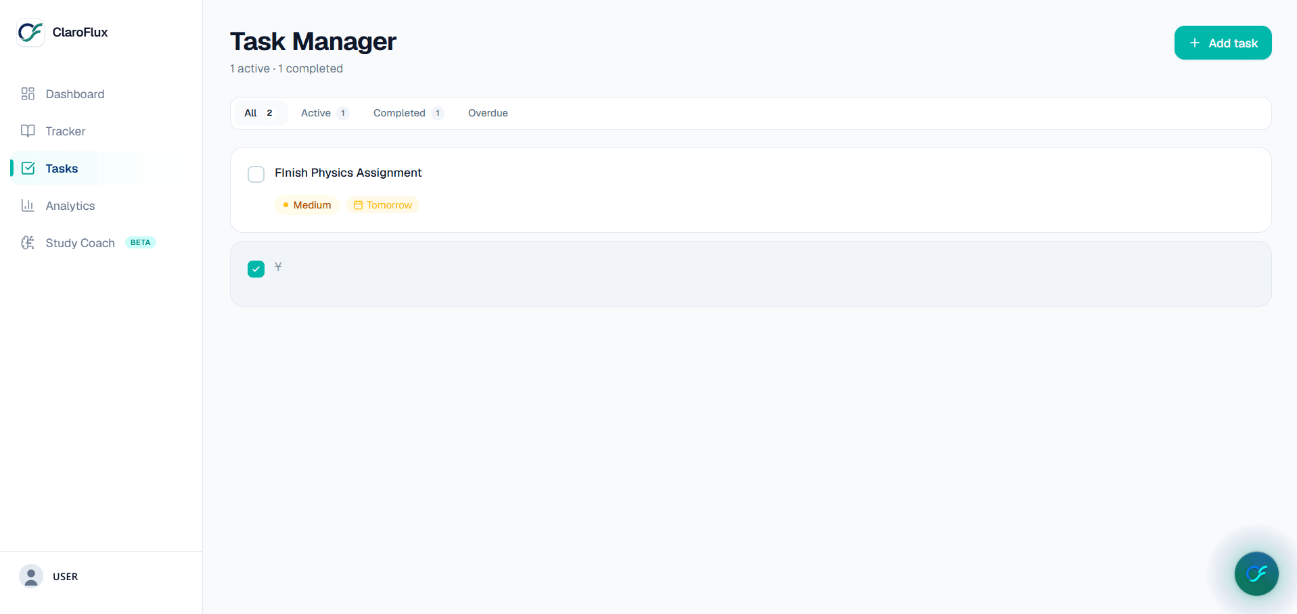Click the user avatar icon
This screenshot has height=614, width=1297.
click(31, 576)
